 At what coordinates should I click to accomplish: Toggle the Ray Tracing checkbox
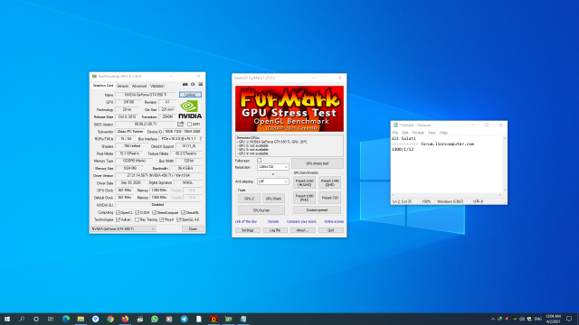pyautogui.click(x=137, y=219)
